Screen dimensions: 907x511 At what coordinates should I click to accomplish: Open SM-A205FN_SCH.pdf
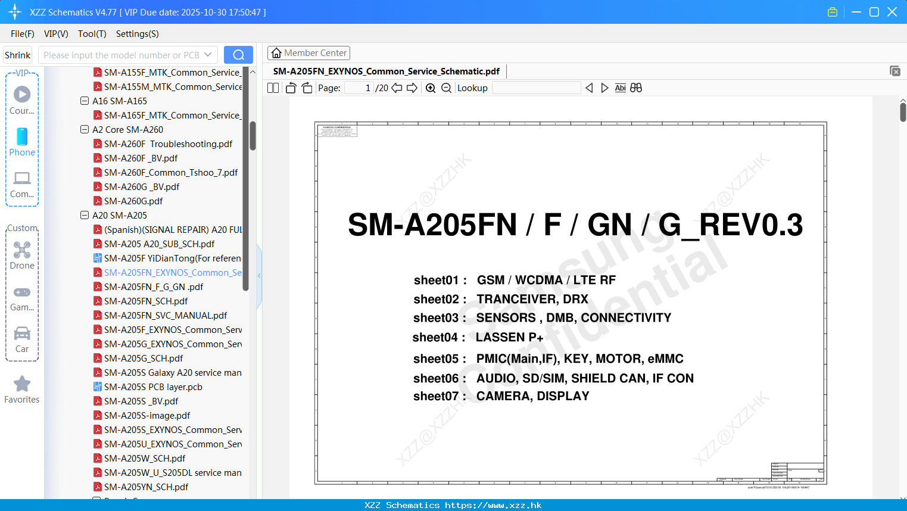coord(146,301)
